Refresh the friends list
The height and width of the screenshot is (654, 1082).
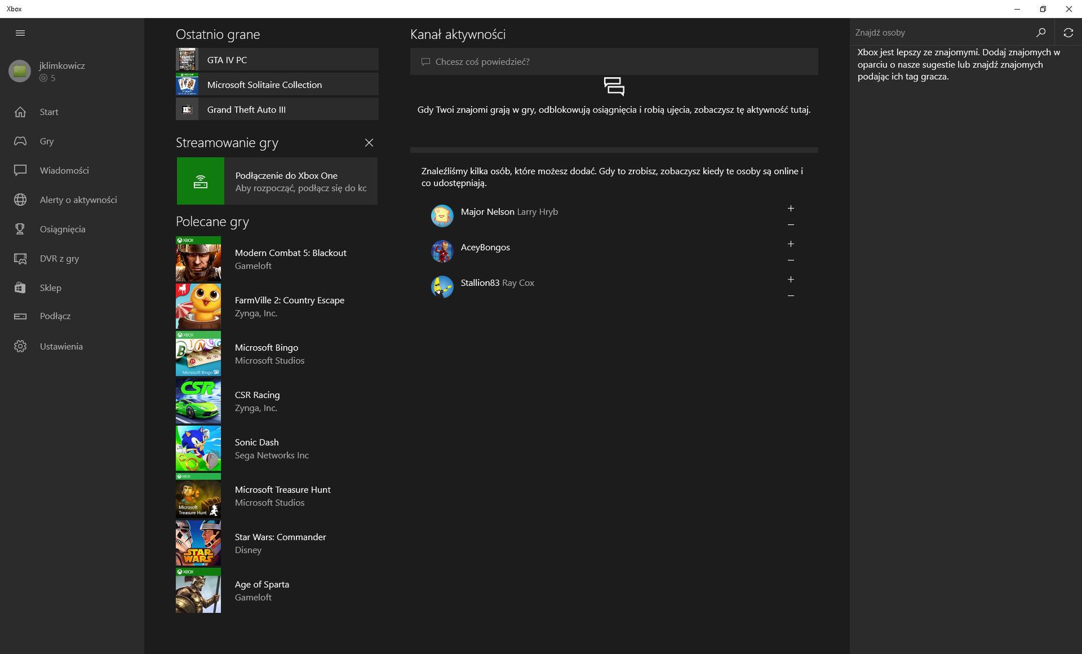pyautogui.click(x=1068, y=33)
